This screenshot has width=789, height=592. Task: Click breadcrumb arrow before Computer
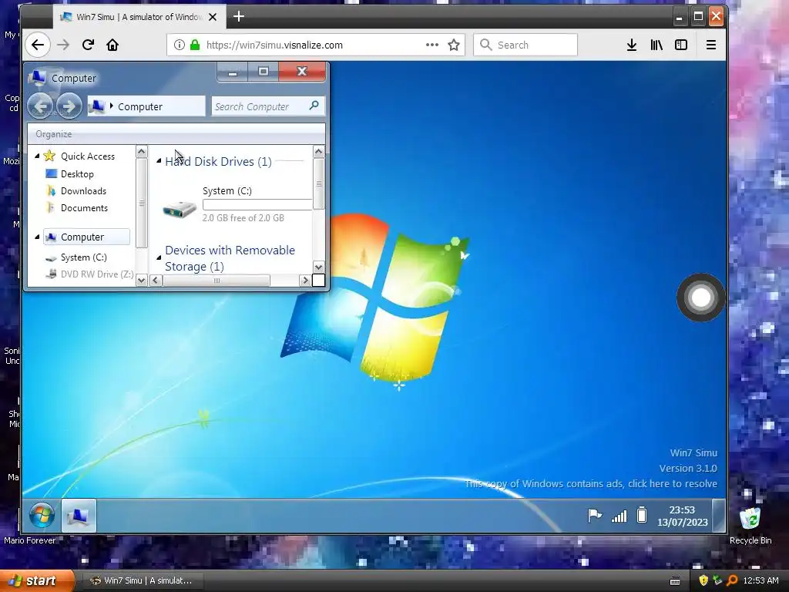[111, 106]
